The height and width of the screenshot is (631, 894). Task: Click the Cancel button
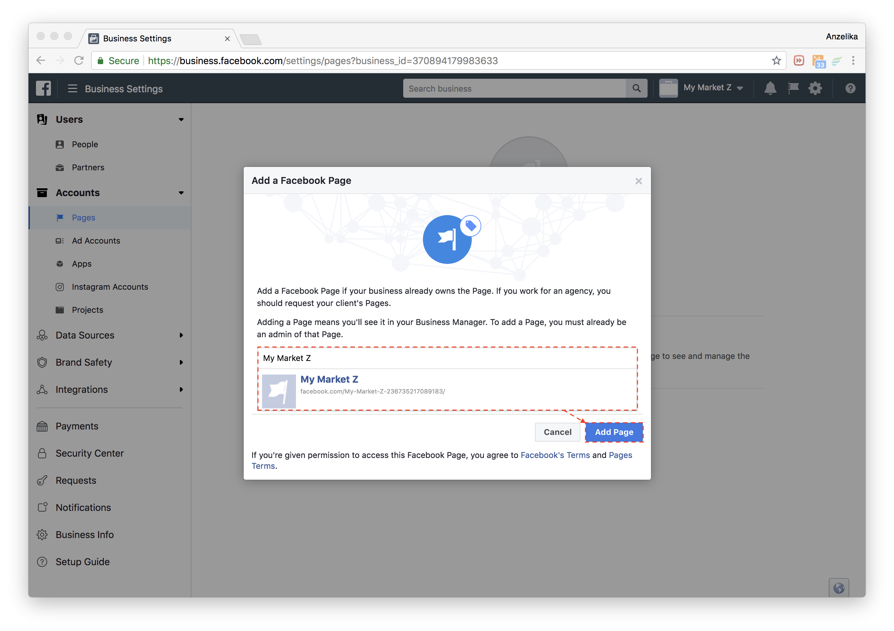tap(557, 432)
